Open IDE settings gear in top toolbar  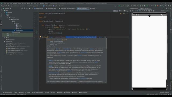(x=168, y=6)
